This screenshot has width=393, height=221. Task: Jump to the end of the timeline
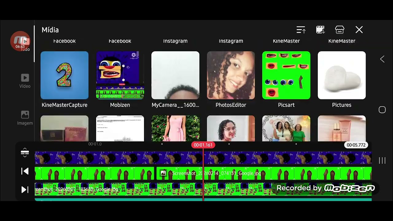pos(25,190)
